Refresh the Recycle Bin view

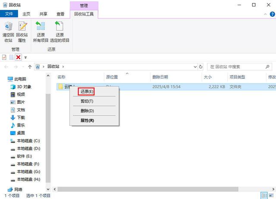click(201, 67)
